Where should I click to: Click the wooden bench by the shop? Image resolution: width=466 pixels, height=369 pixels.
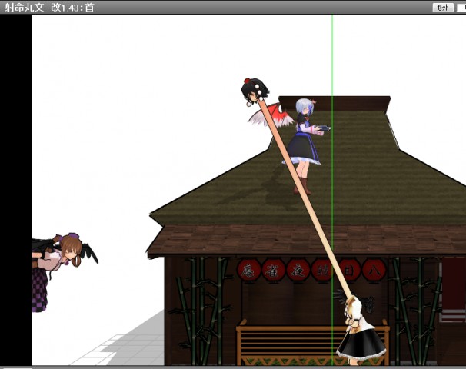click(x=313, y=343)
